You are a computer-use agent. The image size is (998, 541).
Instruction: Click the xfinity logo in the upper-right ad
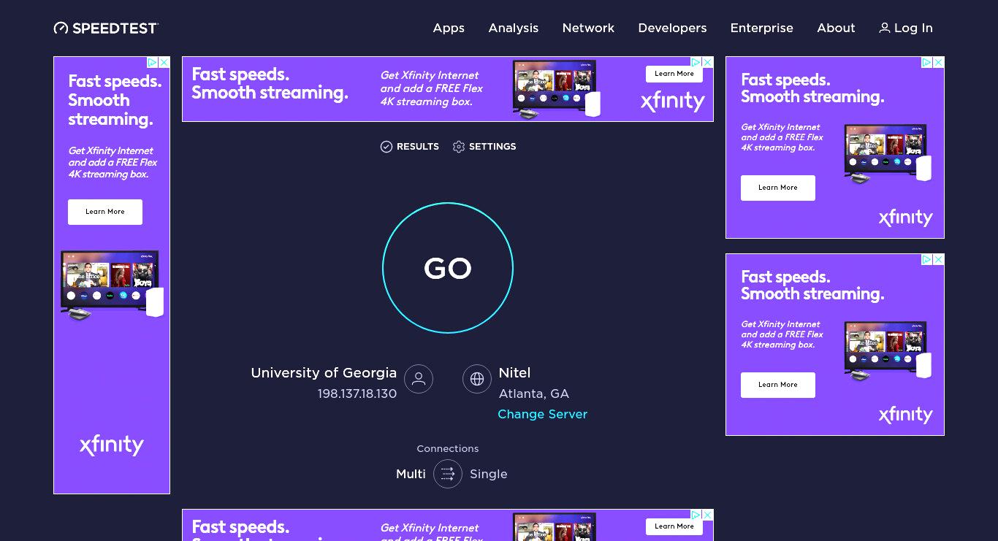tap(905, 218)
